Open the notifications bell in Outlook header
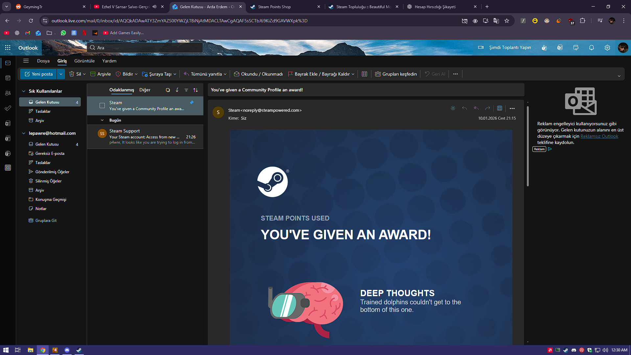Screen dimensions: 631x355 tap(592, 48)
